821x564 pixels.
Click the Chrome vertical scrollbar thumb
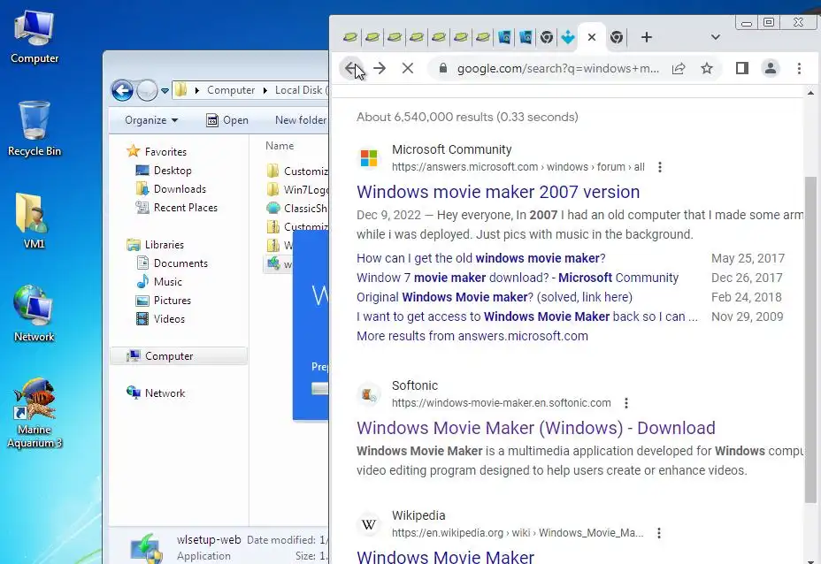pos(810,339)
